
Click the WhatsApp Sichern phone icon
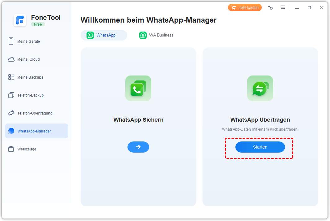click(x=138, y=88)
